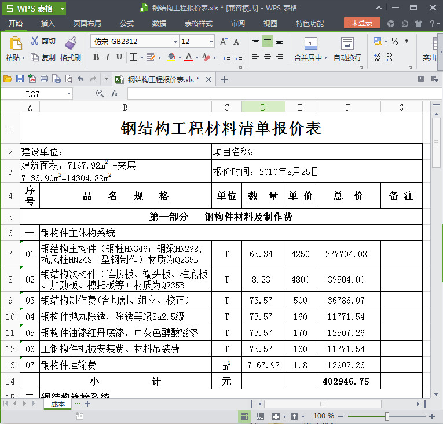Open Print Preview magnifier icon
Screen dimensions: 443x424
(69, 79)
